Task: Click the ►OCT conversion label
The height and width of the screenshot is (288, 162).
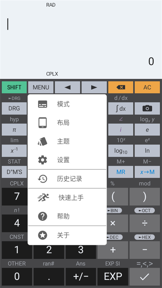Action: (144, 210)
